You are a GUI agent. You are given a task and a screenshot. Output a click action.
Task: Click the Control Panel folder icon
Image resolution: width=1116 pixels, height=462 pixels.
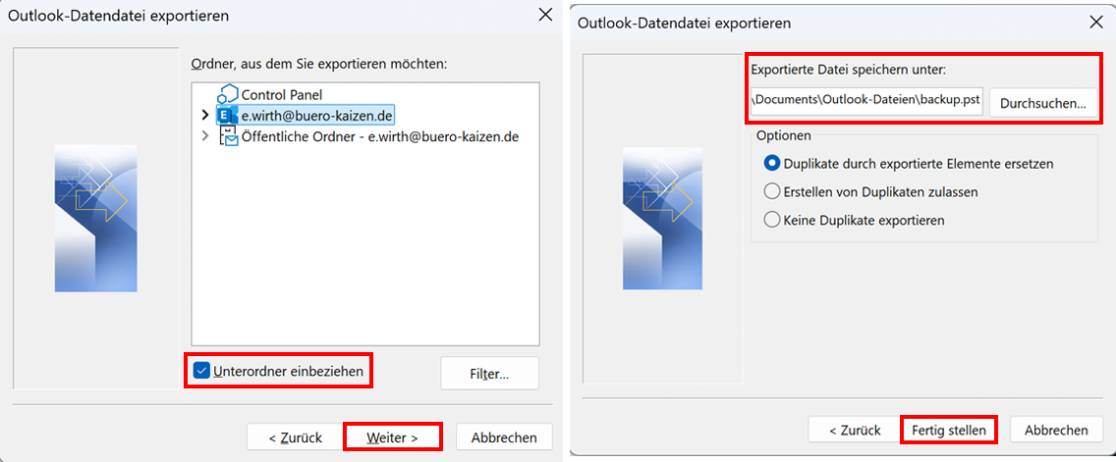coord(228,95)
